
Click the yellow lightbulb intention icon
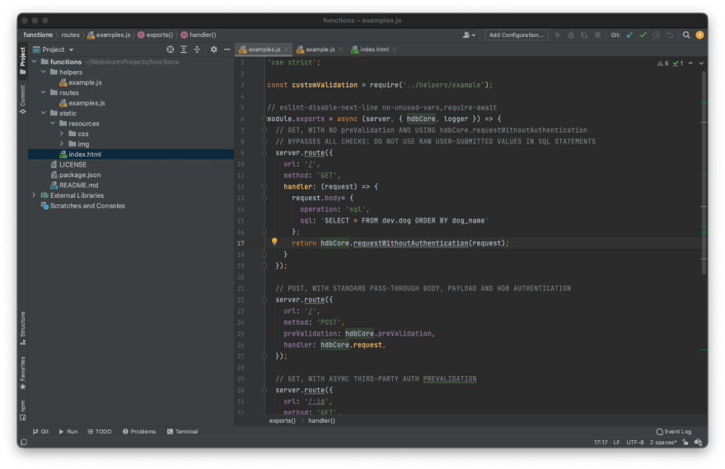274,242
